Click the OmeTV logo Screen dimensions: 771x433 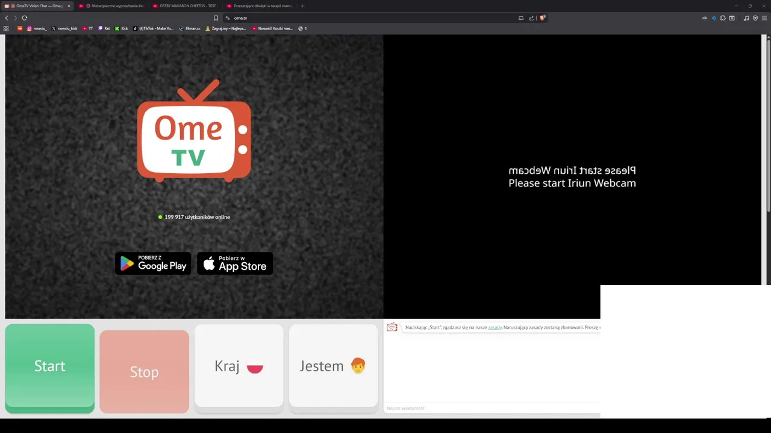(x=194, y=131)
